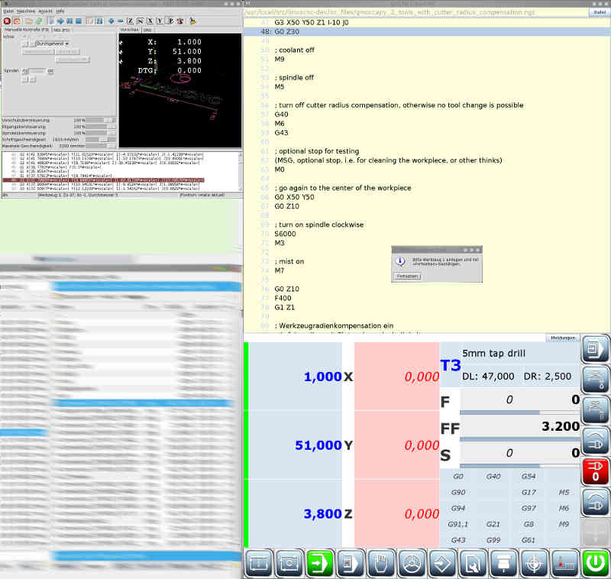Image resolution: width=611 pixels, height=579 pixels.
Task: Click the Z axis DRO value 3,800
Action: [322, 513]
